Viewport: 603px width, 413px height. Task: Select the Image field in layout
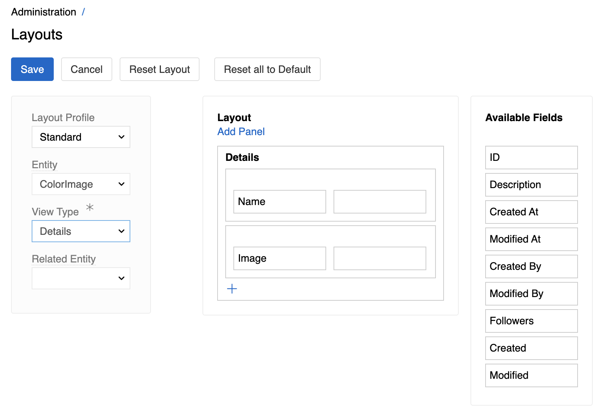pos(280,258)
